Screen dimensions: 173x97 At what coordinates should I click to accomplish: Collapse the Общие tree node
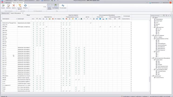click(x=152, y=18)
